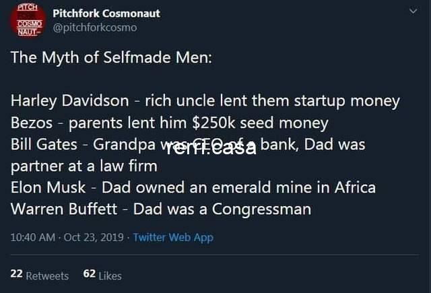This screenshot has width=431, height=293.
Task: View the 62 Likes list
Action: (x=102, y=275)
